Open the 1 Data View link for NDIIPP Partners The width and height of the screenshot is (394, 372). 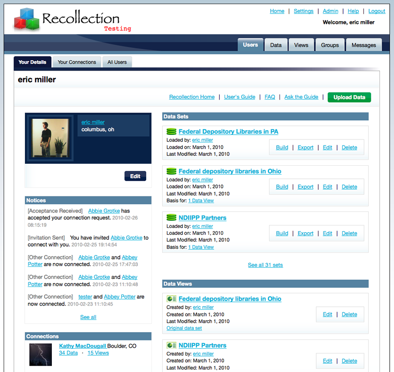(x=201, y=247)
